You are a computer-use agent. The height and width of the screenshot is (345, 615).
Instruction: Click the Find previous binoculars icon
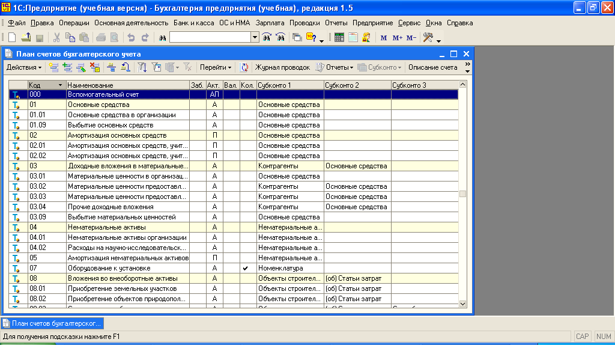pos(280,37)
